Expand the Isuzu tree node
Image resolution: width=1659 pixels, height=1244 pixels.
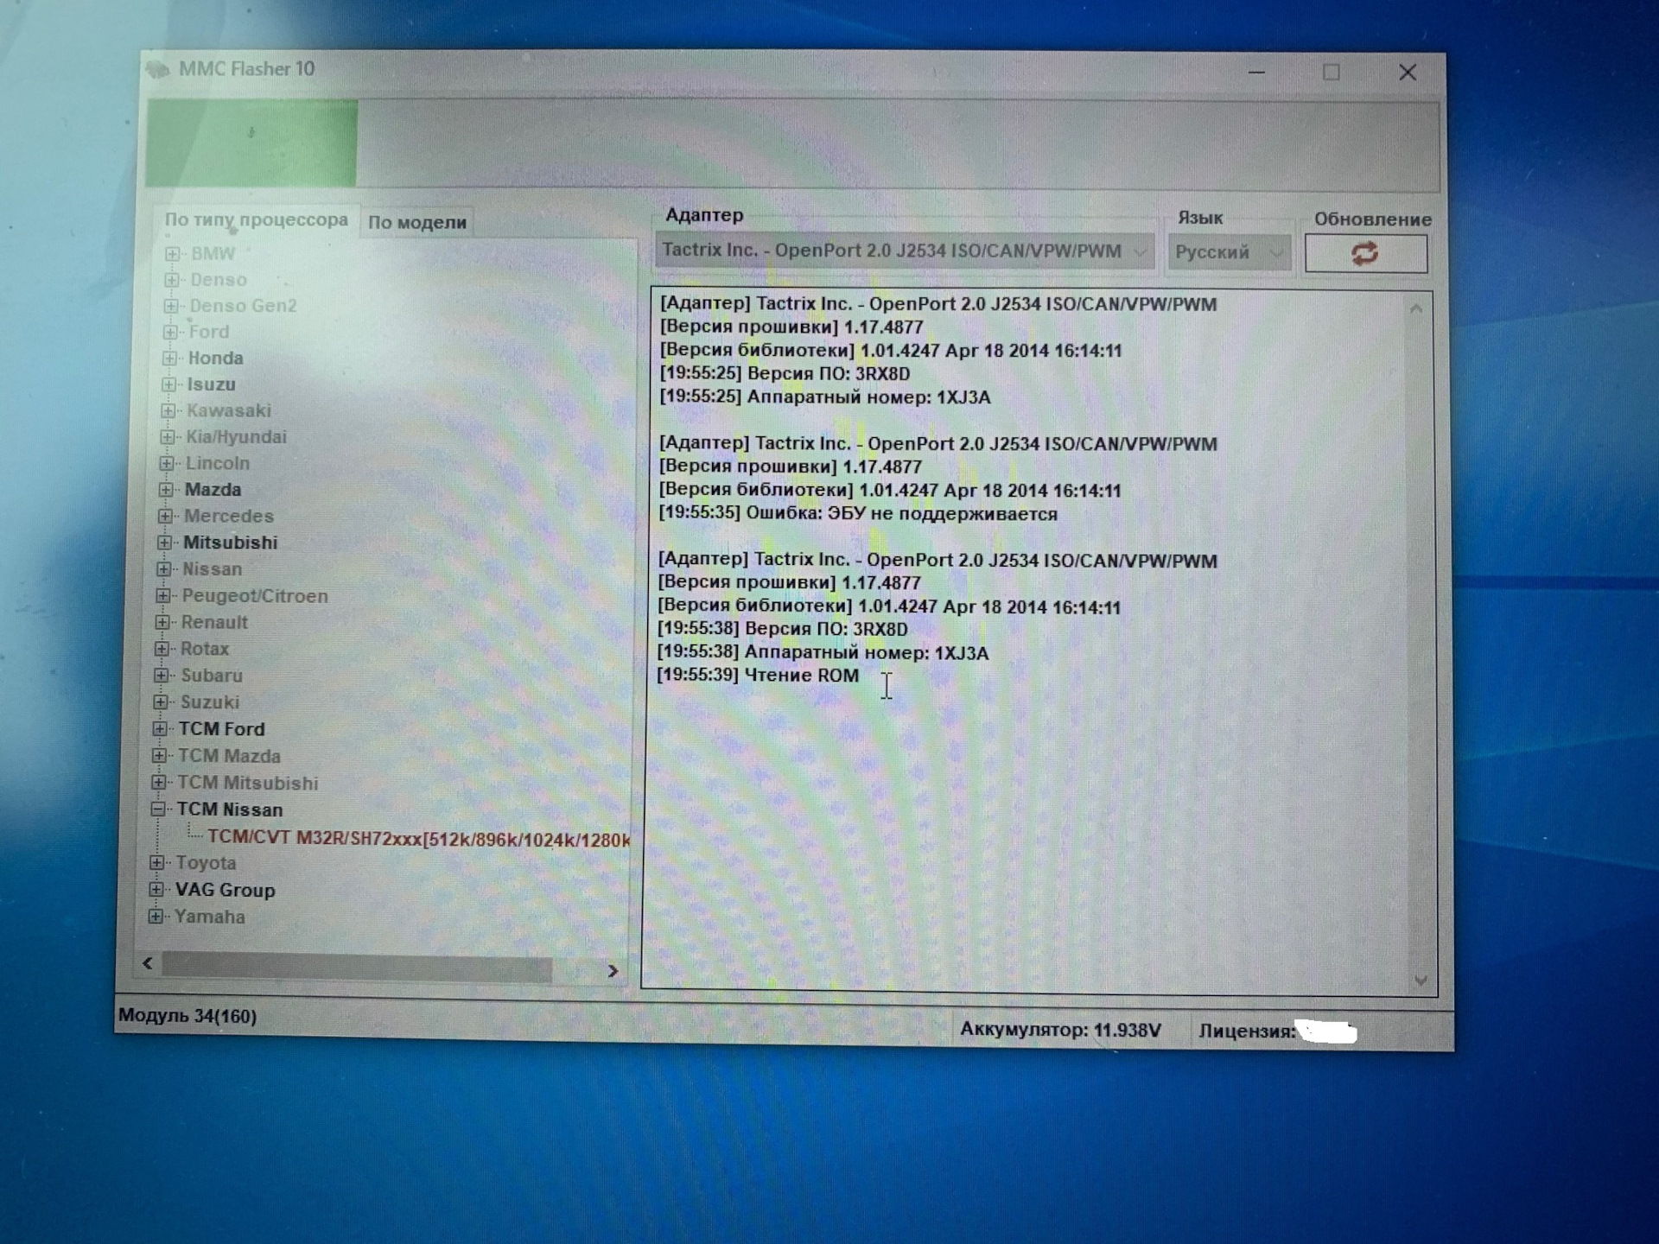click(168, 384)
